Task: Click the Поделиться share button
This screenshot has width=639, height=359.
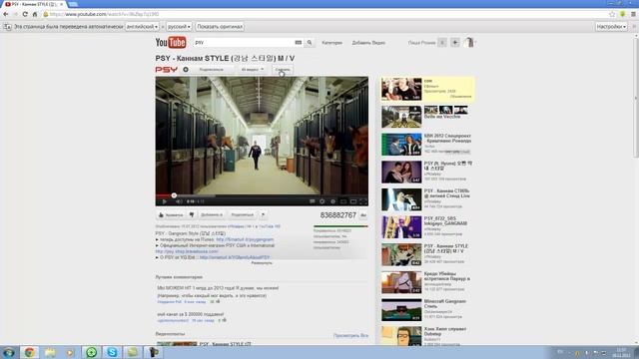Action: tap(242, 215)
